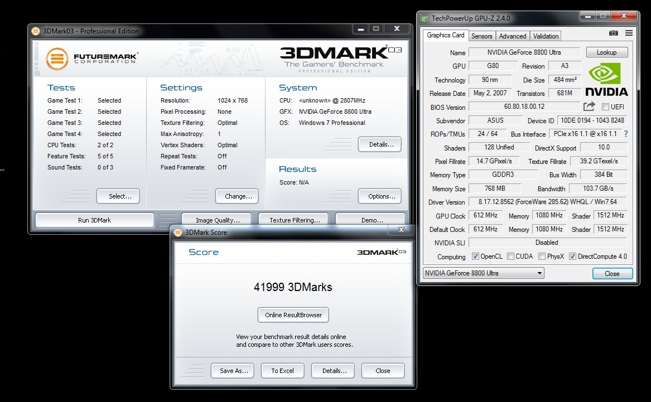Export score with To Excel button

[x=282, y=371]
